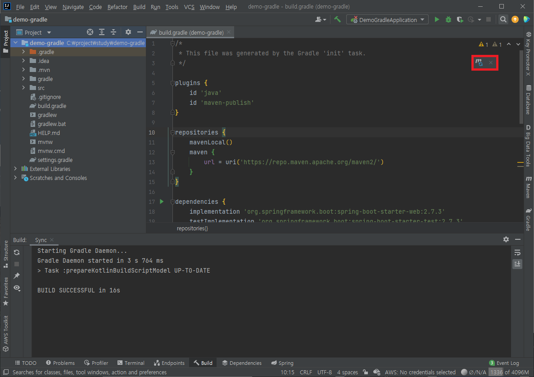
Task: Expand Scratches and Consoles node
Action: coord(15,178)
